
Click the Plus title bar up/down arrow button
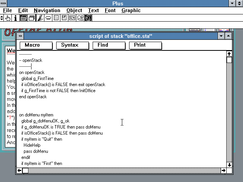(x=240, y=3)
